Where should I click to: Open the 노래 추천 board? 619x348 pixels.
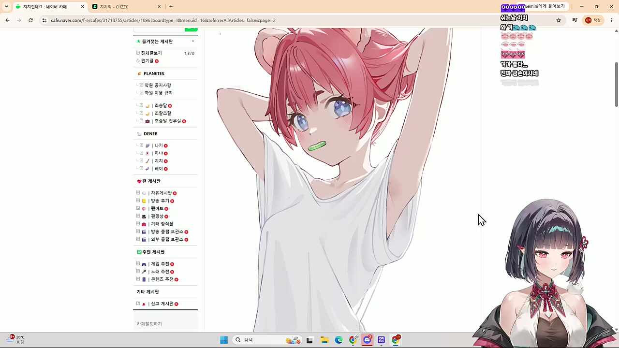tap(160, 272)
